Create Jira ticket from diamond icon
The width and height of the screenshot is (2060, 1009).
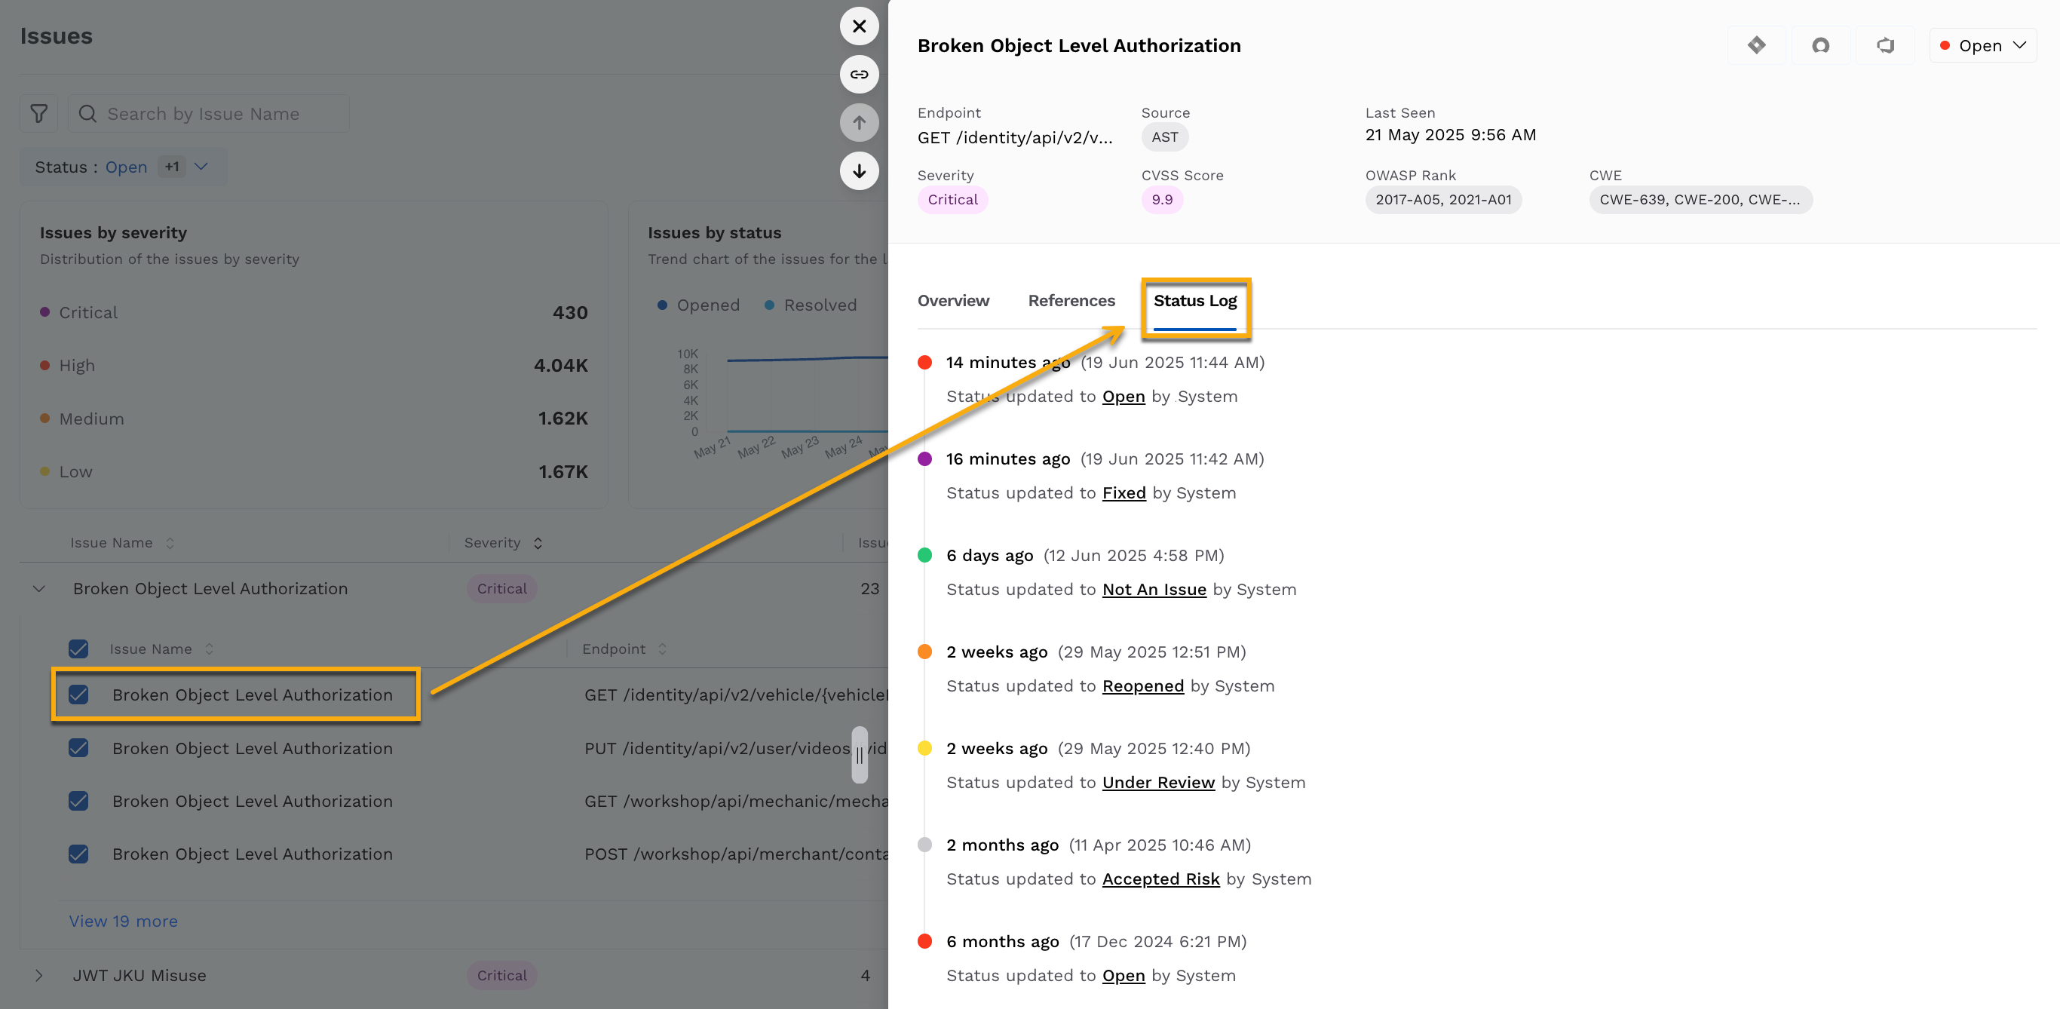click(1756, 45)
